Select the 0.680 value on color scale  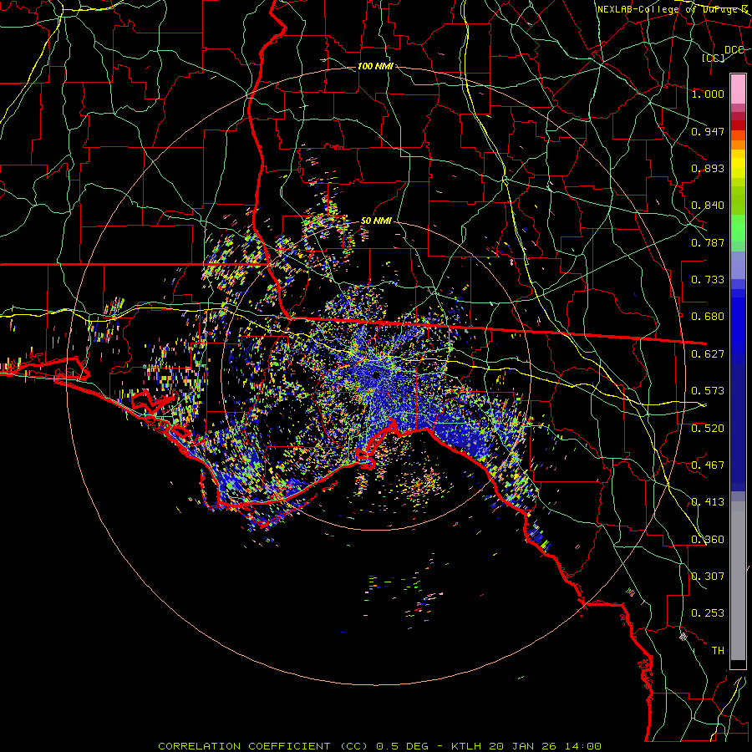(708, 317)
